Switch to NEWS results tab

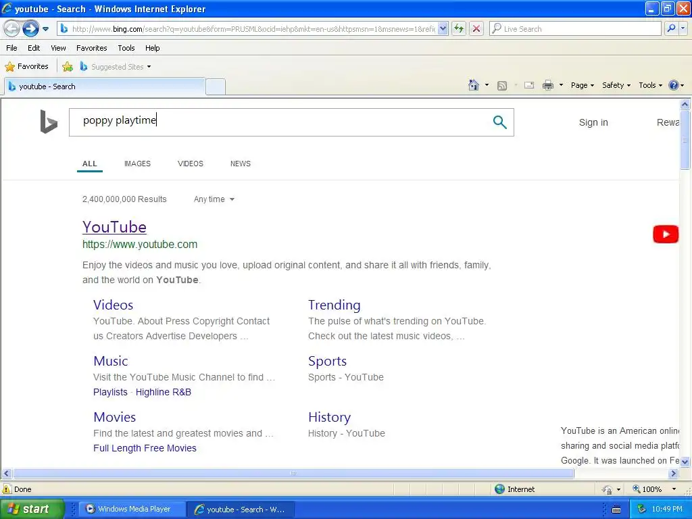pos(240,164)
